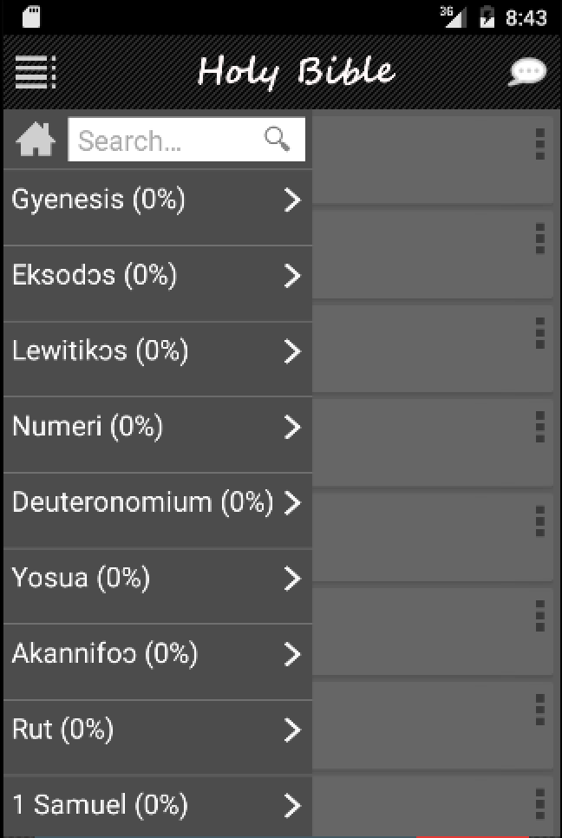Screen dimensions: 562x838
Task: Tap the chat speech bubble icon
Action: (x=526, y=73)
